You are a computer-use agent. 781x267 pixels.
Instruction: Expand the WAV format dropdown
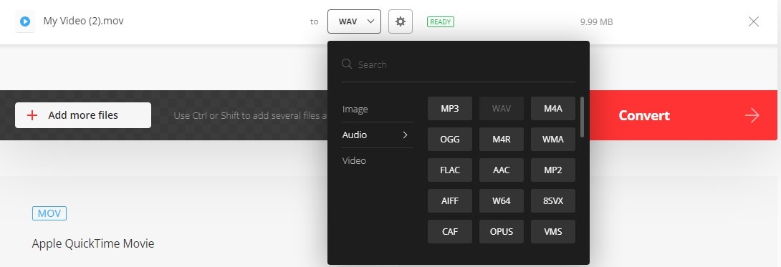354,22
